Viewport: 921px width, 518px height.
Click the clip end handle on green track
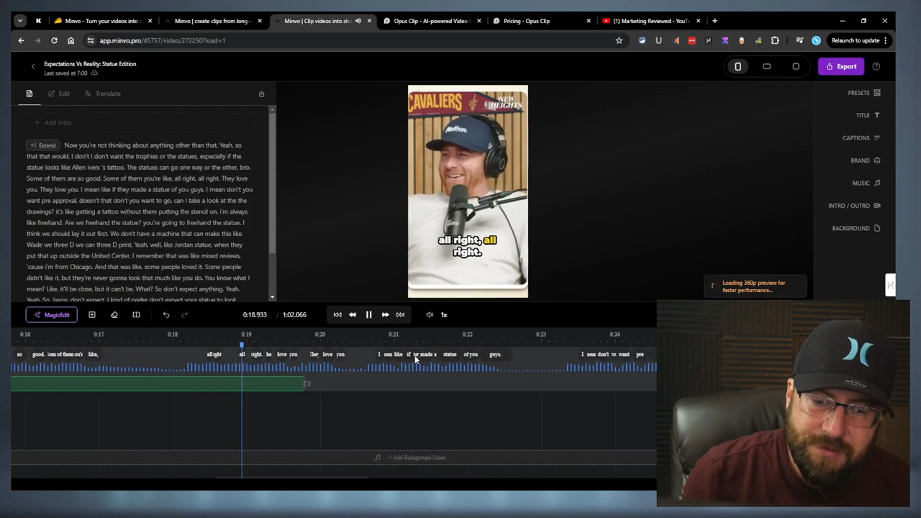(x=307, y=383)
